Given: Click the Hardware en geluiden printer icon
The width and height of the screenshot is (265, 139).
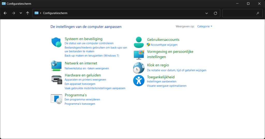Looking at the screenshot, I should [x=56, y=80].
